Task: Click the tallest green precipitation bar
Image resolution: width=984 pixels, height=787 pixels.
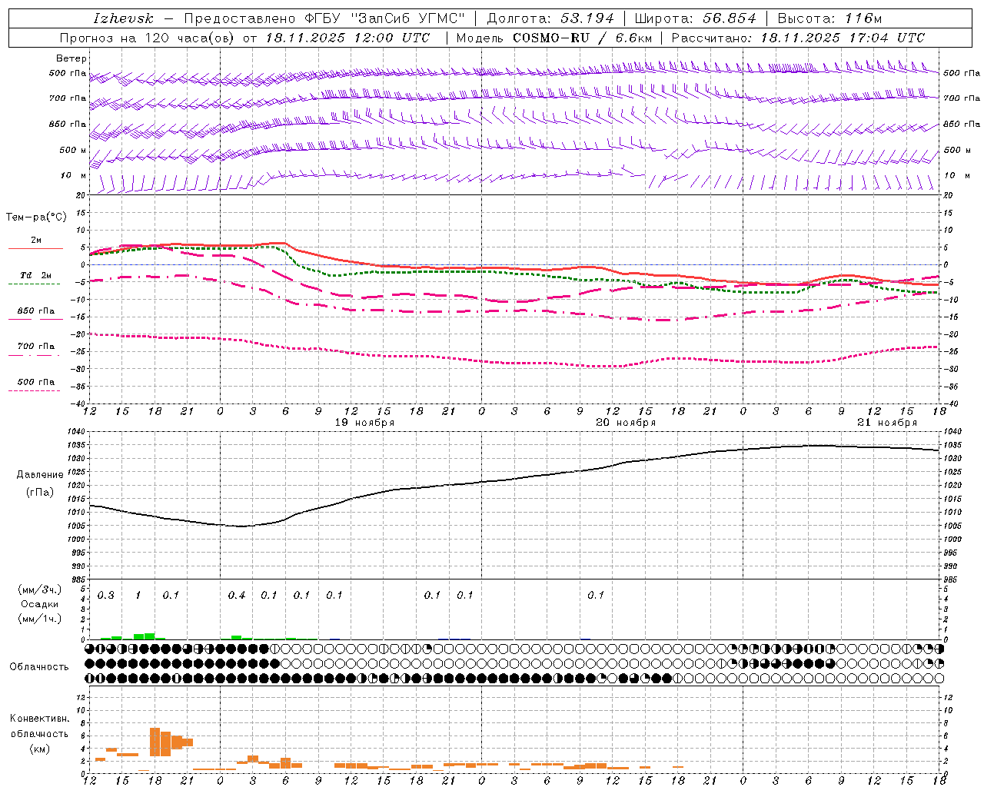Action: pos(149,636)
